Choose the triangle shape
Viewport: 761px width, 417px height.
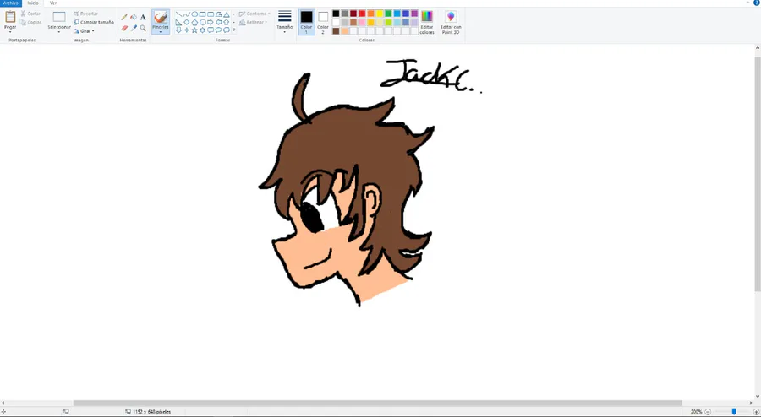coord(226,14)
